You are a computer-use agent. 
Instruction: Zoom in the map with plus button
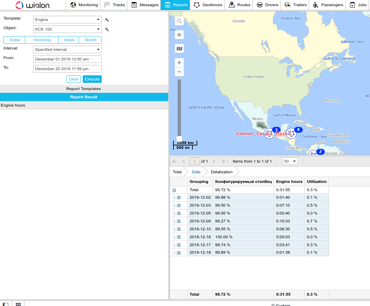point(179,63)
